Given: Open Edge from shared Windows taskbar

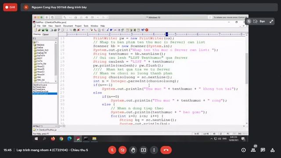Looking at the screenshot, I should point(69,139).
